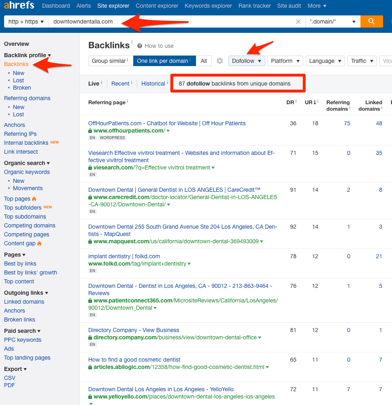This screenshot has width=392, height=405.
Task: Click the info icon next to Backlinks heading
Action: 132,41
